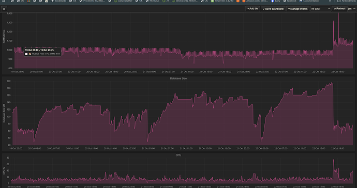The image size is (357, 188).
Task: Open Manage events
Action: pos(297,9)
